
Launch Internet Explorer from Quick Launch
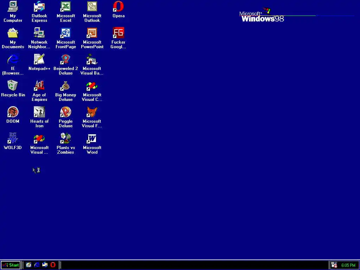point(37,265)
